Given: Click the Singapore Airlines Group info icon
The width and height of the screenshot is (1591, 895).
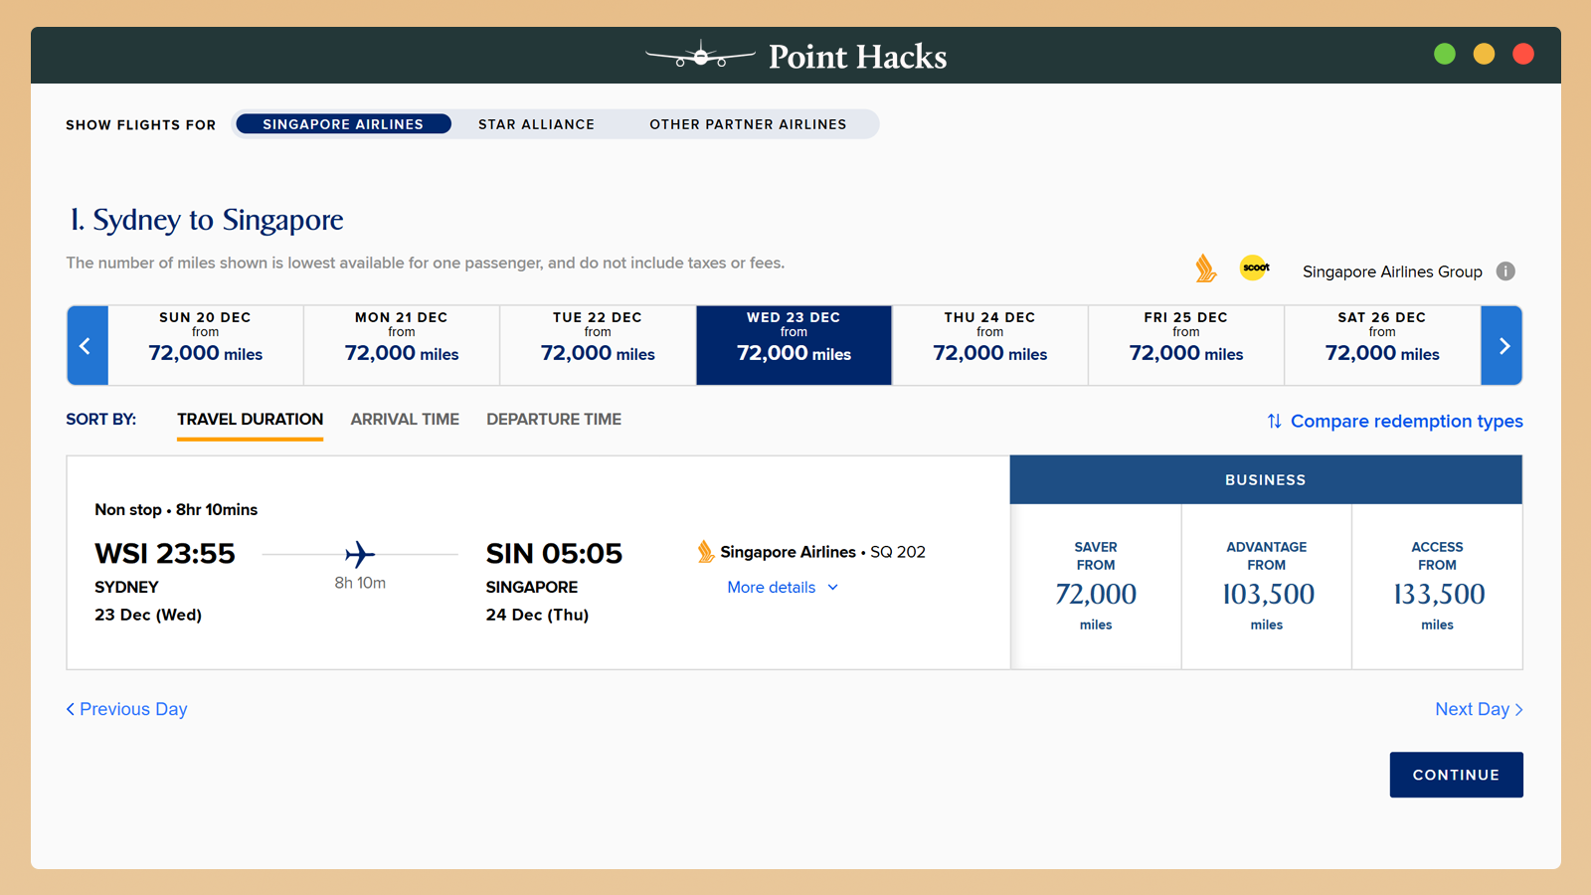Looking at the screenshot, I should pos(1505,271).
